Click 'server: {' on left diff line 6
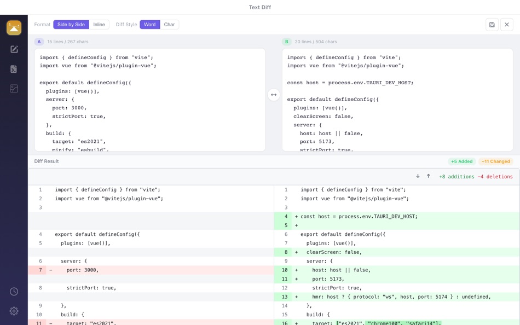520x325 pixels. click(x=74, y=262)
